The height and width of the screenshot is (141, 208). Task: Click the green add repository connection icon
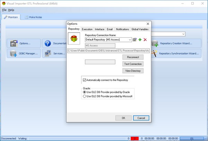tap(140, 40)
